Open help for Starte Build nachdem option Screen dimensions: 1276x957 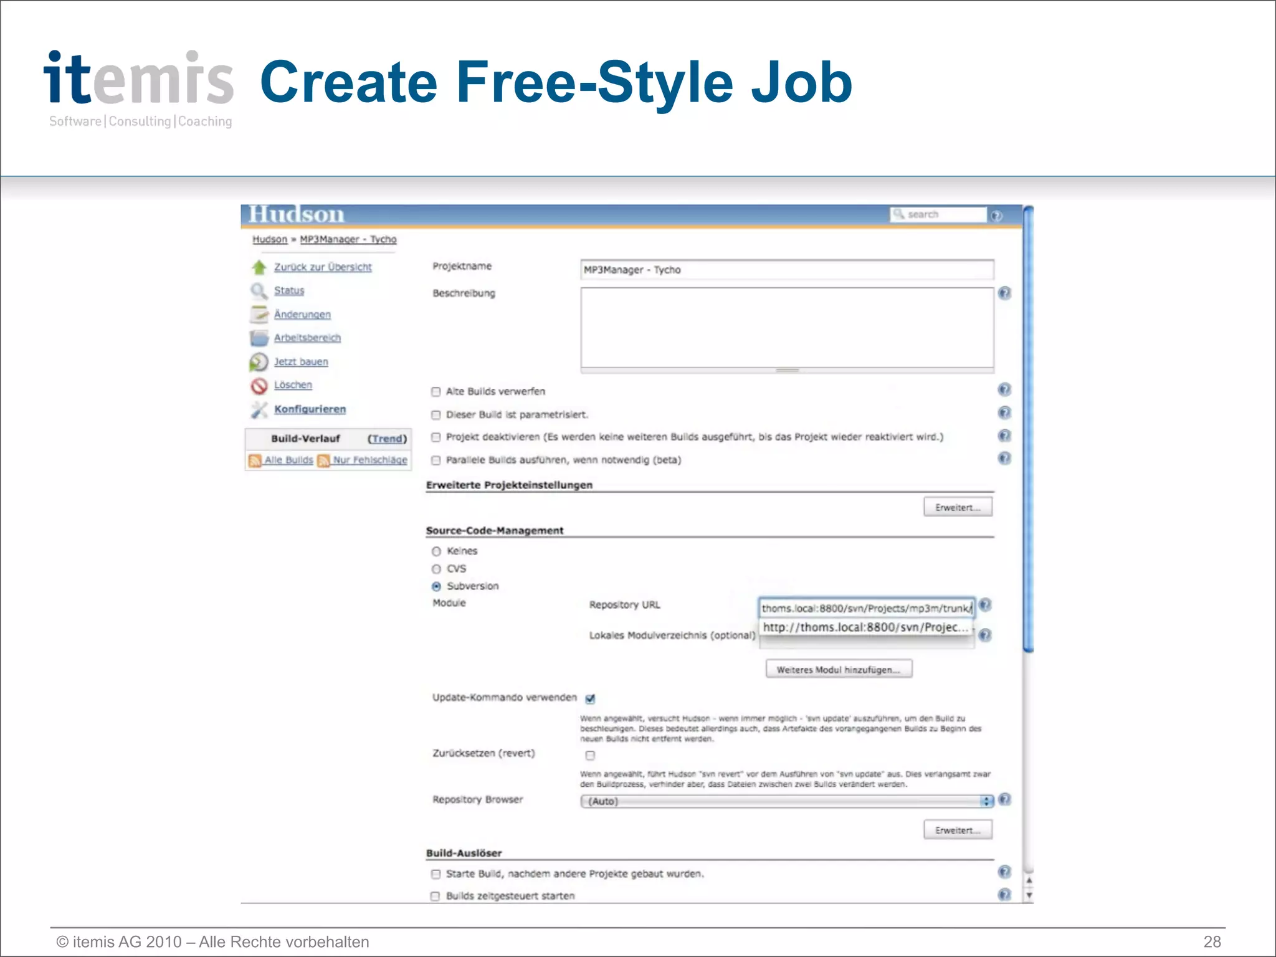click(x=1004, y=872)
